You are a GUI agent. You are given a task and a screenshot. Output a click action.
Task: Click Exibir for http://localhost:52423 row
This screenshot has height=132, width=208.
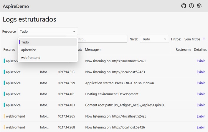click(201, 72)
